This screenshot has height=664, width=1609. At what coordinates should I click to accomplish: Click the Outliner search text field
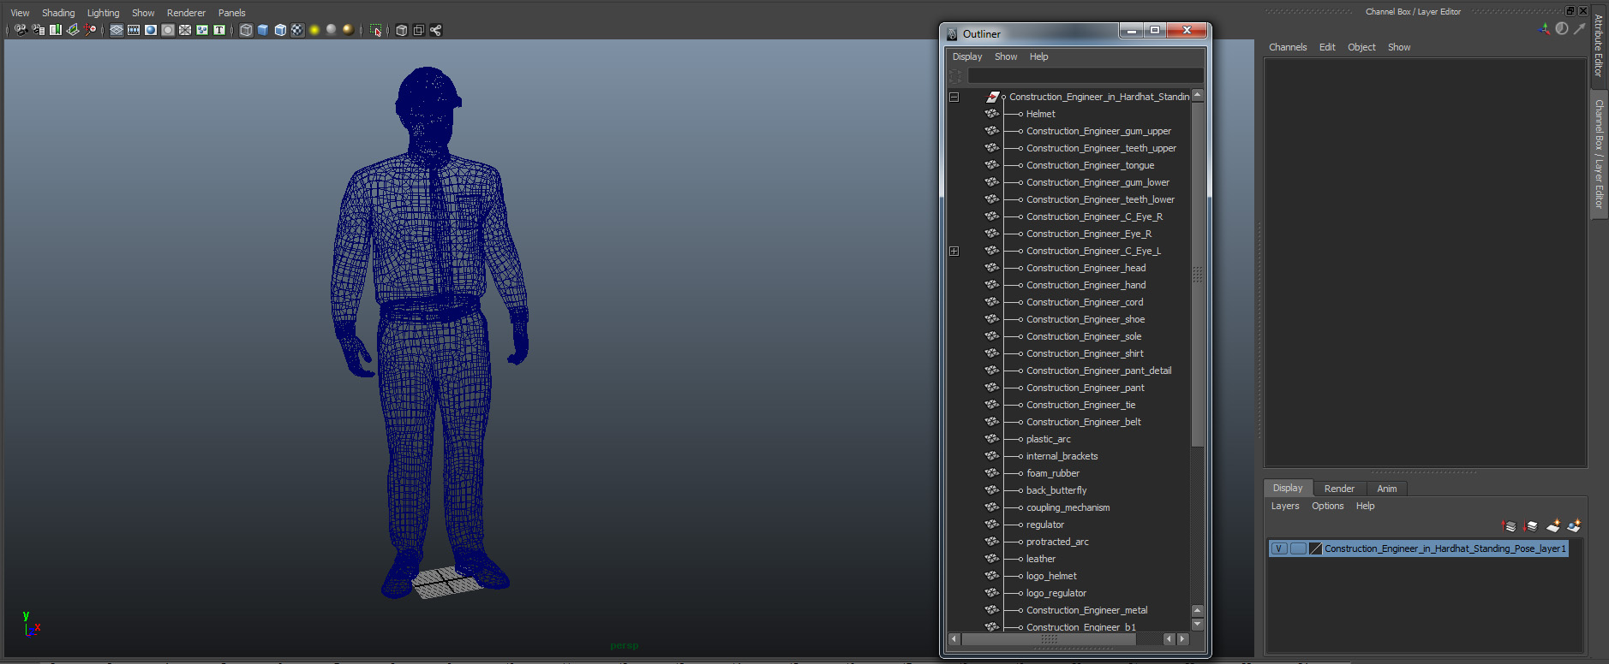(1086, 75)
